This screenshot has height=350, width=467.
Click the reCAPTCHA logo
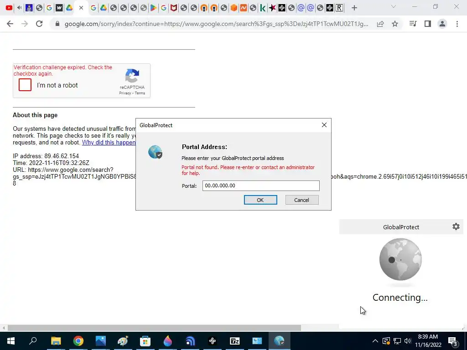(132, 76)
